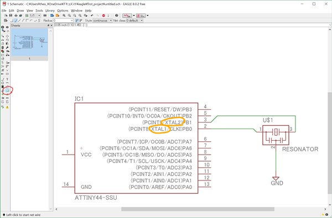Viewport: 332px width, 218px height.
Task: Open the Use library icon
Action: click(x=45, y=15)
